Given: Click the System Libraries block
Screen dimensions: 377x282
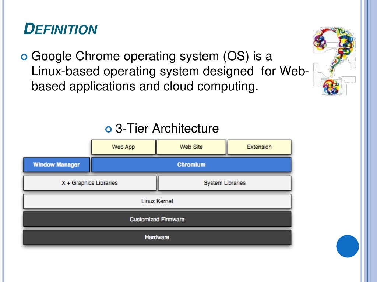Looking at the screenshot, I should pyautogui.click(x=225, y=183).
